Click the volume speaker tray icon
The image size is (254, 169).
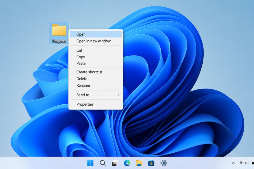click(x=247, y=163)
